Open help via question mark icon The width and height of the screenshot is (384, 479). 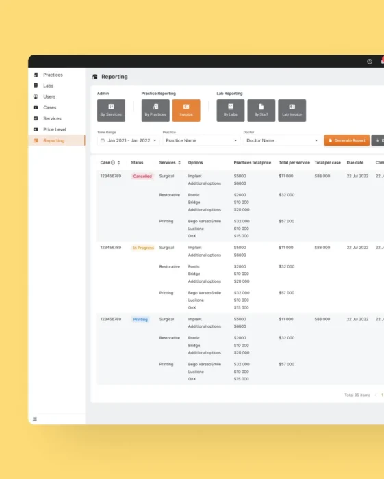[x=370, y=62]
